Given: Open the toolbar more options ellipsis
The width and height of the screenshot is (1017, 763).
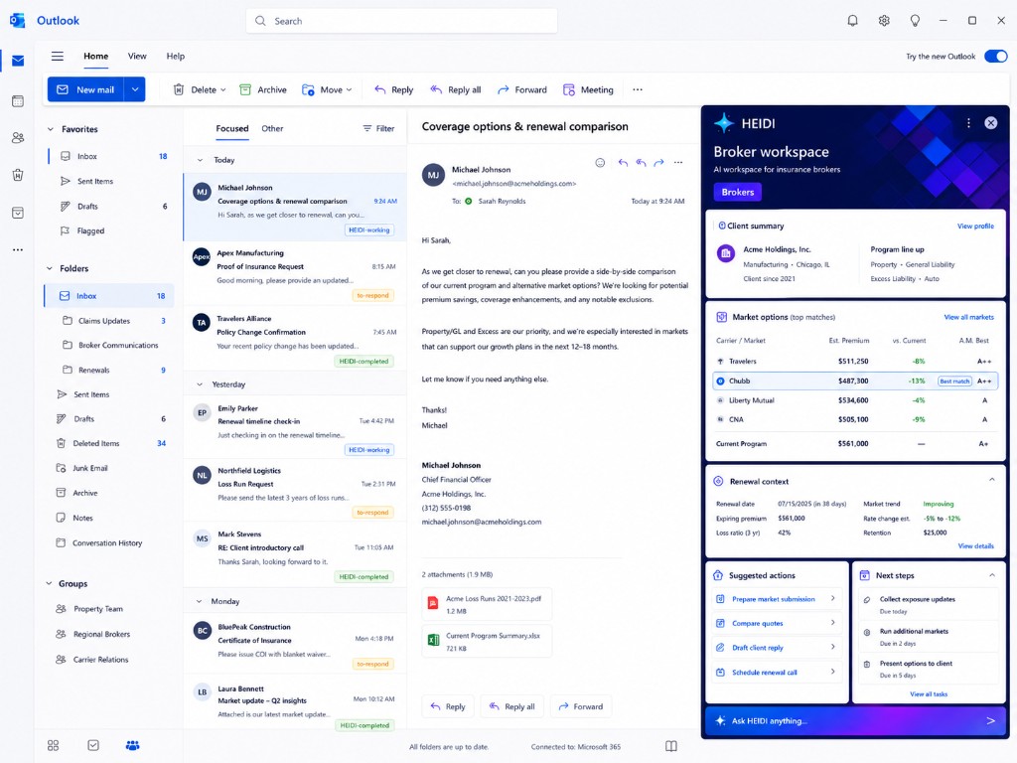Looking at the screenshot, I should [638, 89].
